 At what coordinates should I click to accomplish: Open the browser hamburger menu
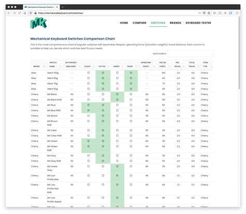click(x=237, y=13)
